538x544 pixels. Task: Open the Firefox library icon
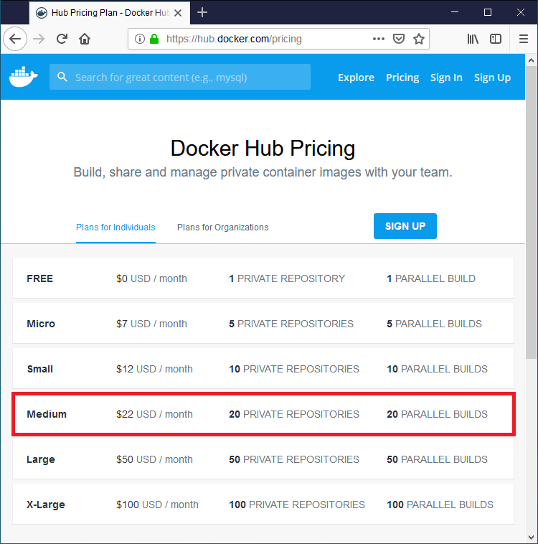click(473, 39)
